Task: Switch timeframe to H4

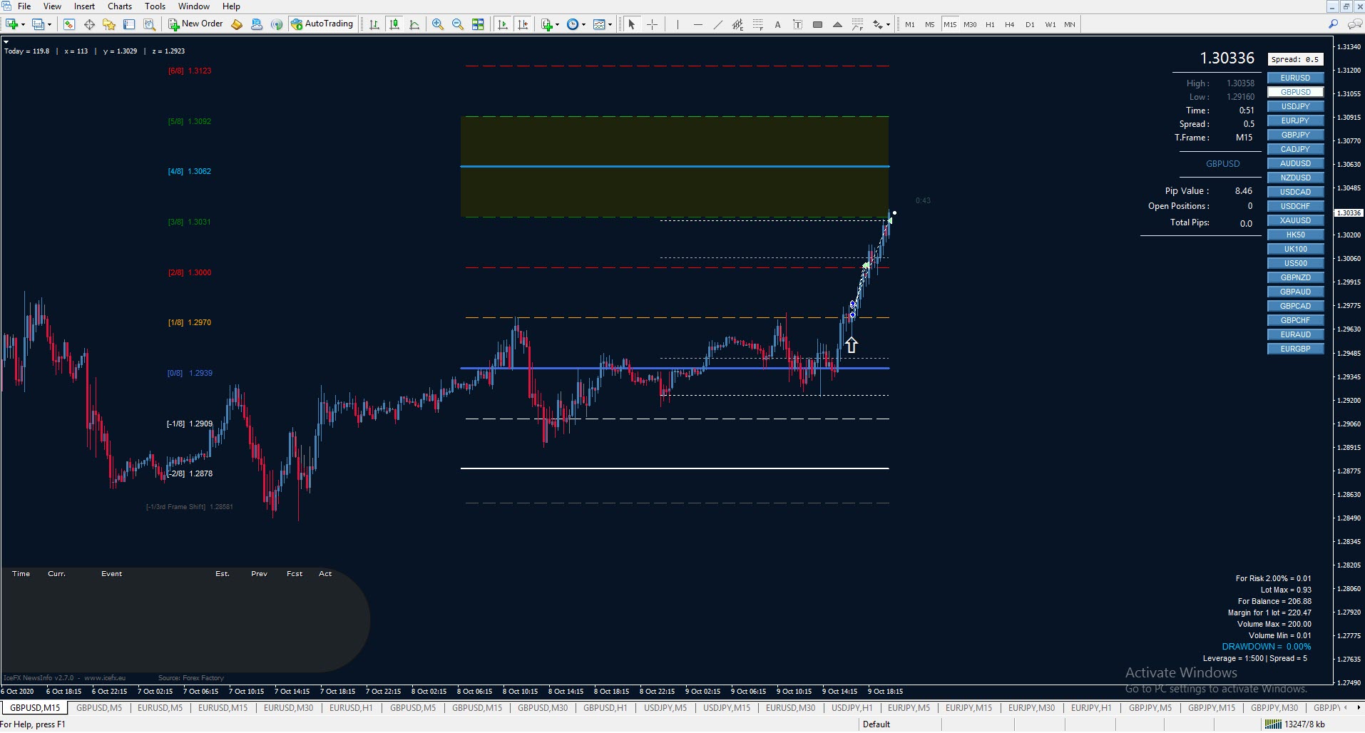Action: (x=1010, y=24)
